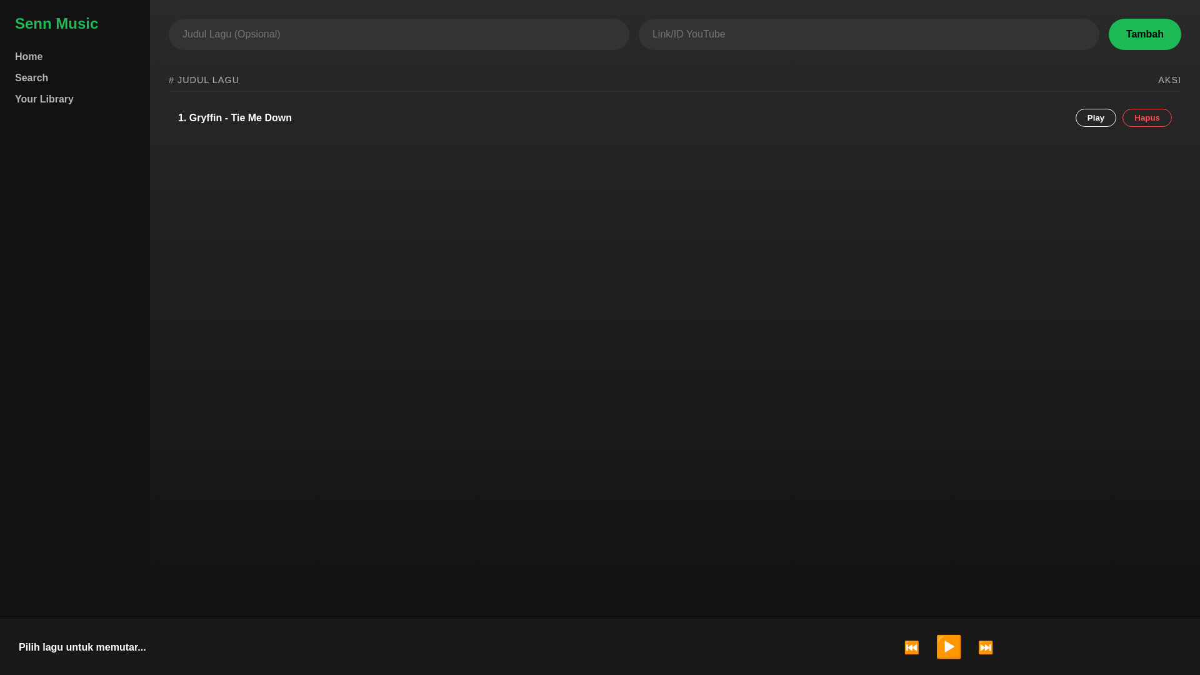Focus the Link/ID YouTube input field
The height and width of the screenshot is (675, 1200).
point(868,34)
